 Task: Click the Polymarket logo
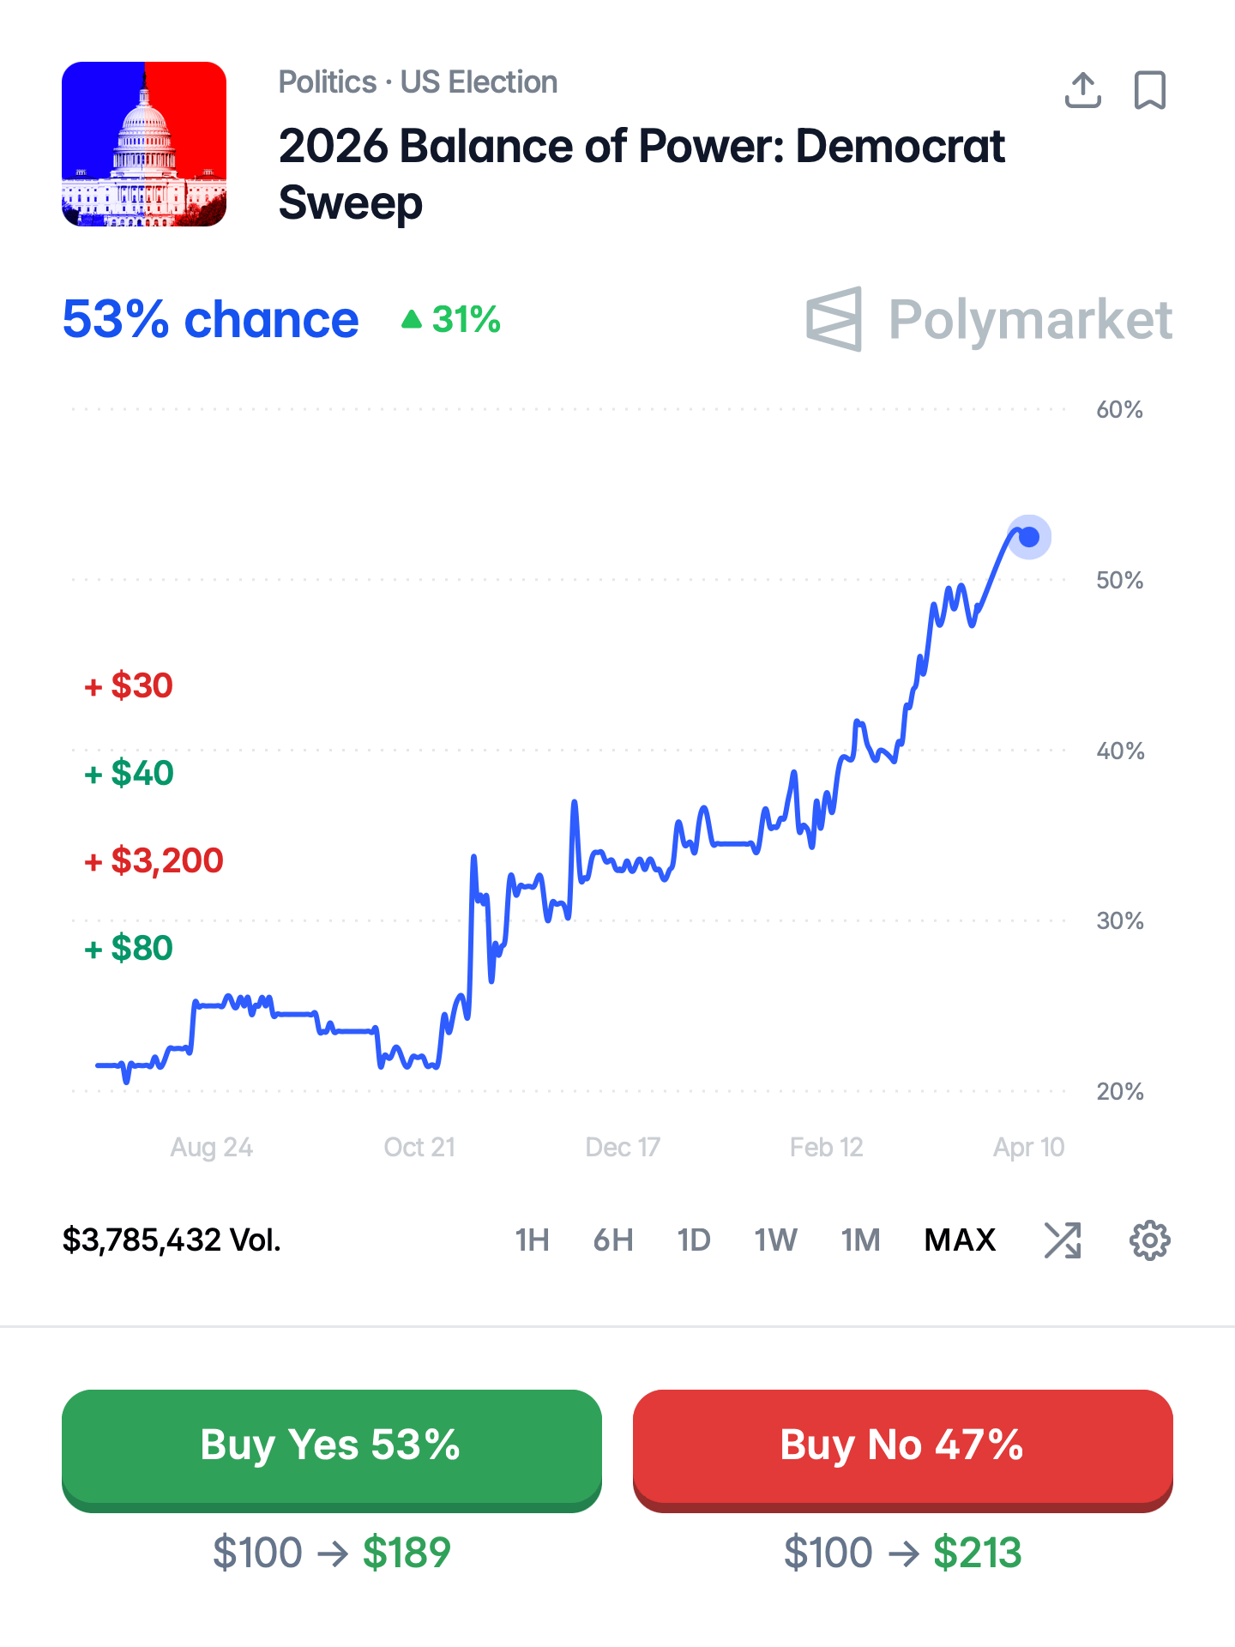tap(988, 319)
